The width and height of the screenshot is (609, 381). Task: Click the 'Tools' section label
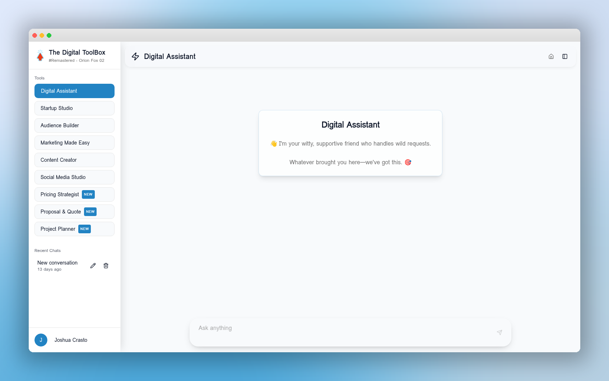click(39, 78)
